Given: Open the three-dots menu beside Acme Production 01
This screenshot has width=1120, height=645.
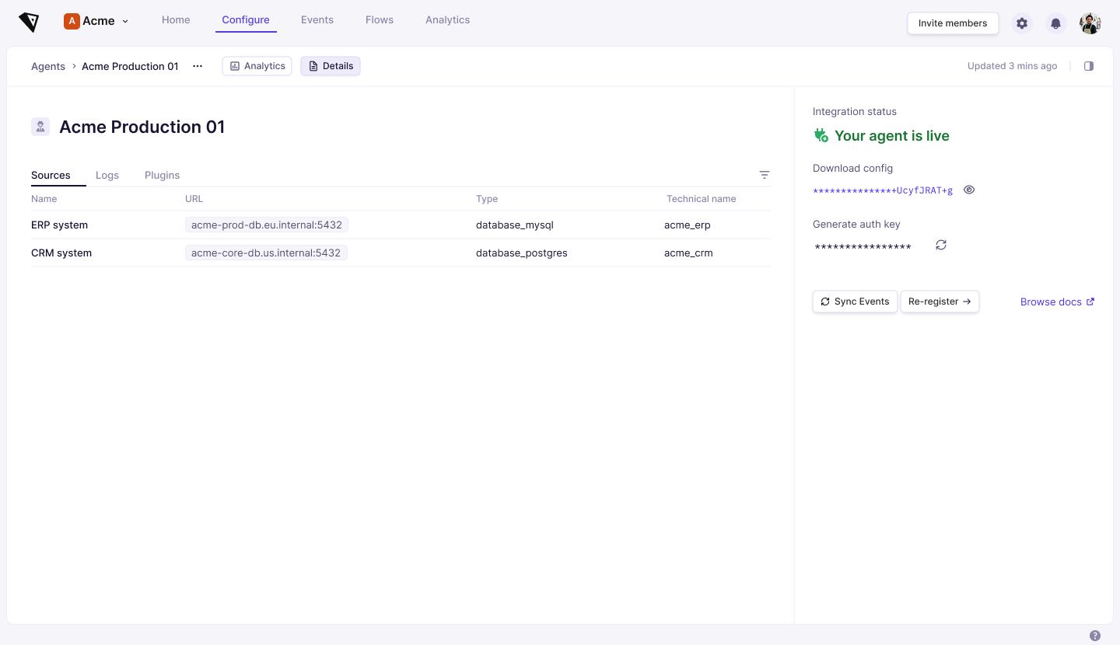Looking at the screenshot, I should pos(198,66).
